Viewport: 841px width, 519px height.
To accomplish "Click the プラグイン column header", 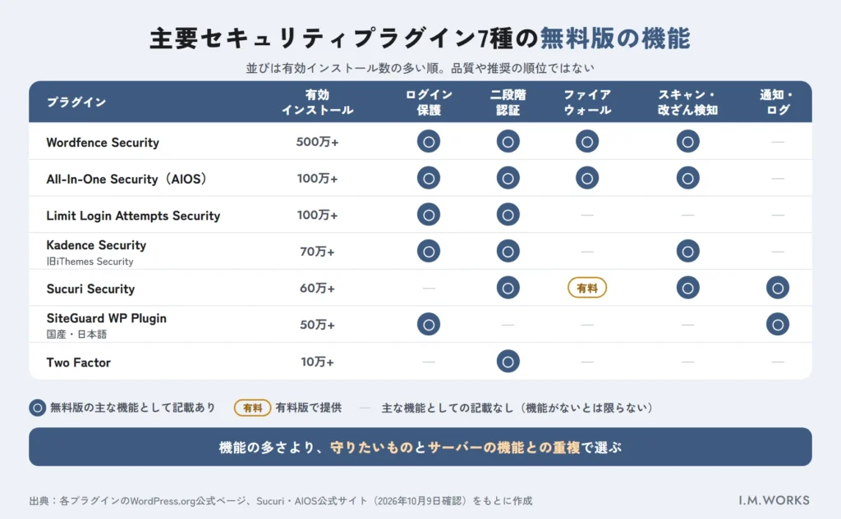I will [x=76, y=102].
